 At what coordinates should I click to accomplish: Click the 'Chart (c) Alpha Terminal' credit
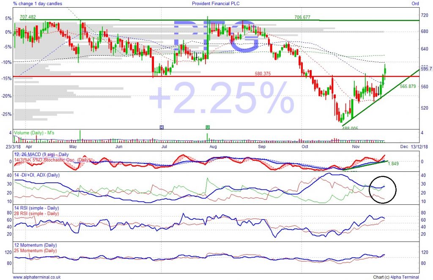[x=396, y=277]
